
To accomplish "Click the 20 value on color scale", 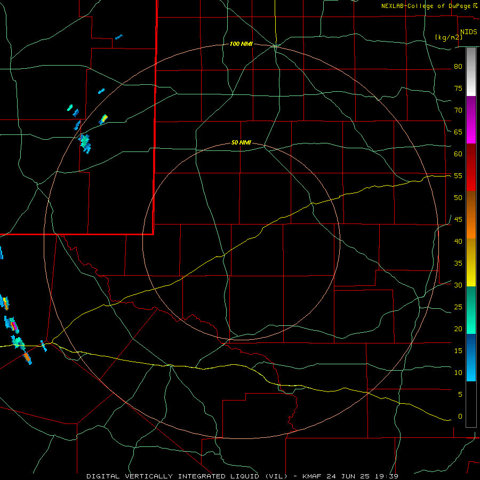I will point(458,329).
